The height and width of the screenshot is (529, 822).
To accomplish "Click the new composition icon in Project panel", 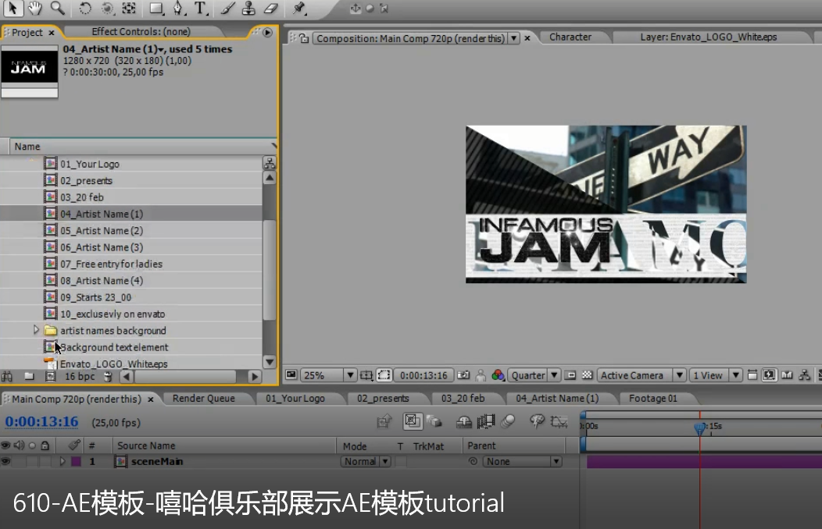I will click(x=50, y=376).
